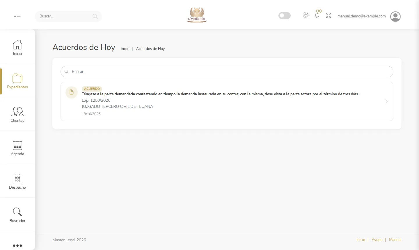Click the search icon inside panel search
419x250 pixels.
tap(66, 72)
